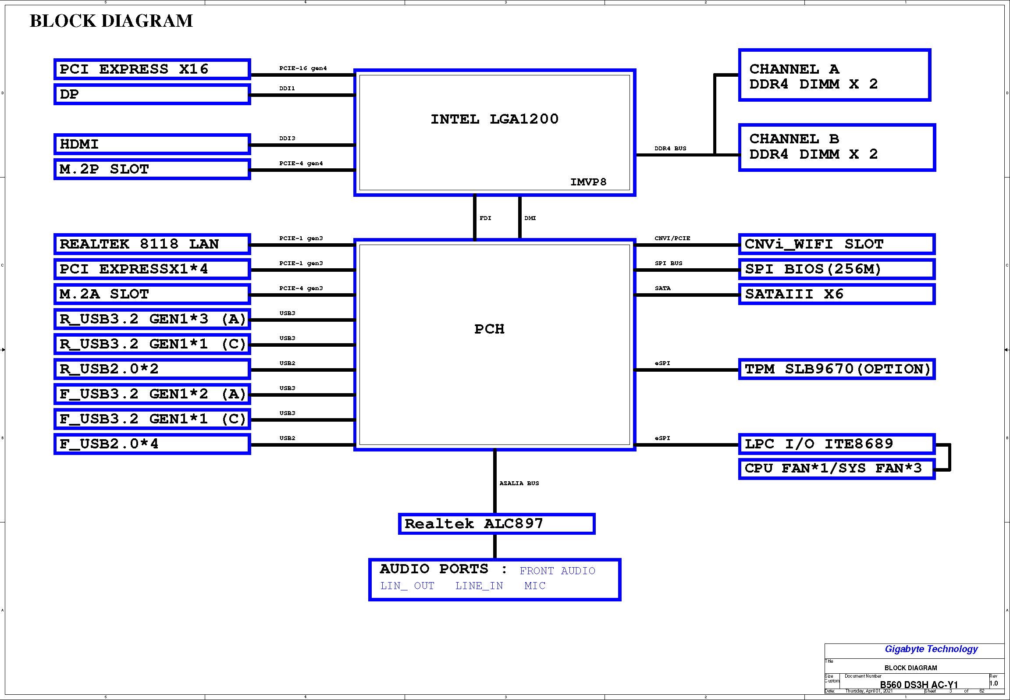Select PCIE-1 gen3 label beside PCI EXPRESSX1*4
The image size is (1010, 700).
click(301, 263)
